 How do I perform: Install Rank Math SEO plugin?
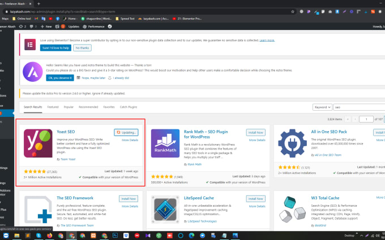(x=256, y=133)
